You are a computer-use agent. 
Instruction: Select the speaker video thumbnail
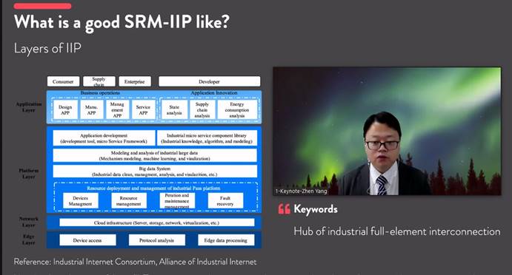(x=387, y=132)
